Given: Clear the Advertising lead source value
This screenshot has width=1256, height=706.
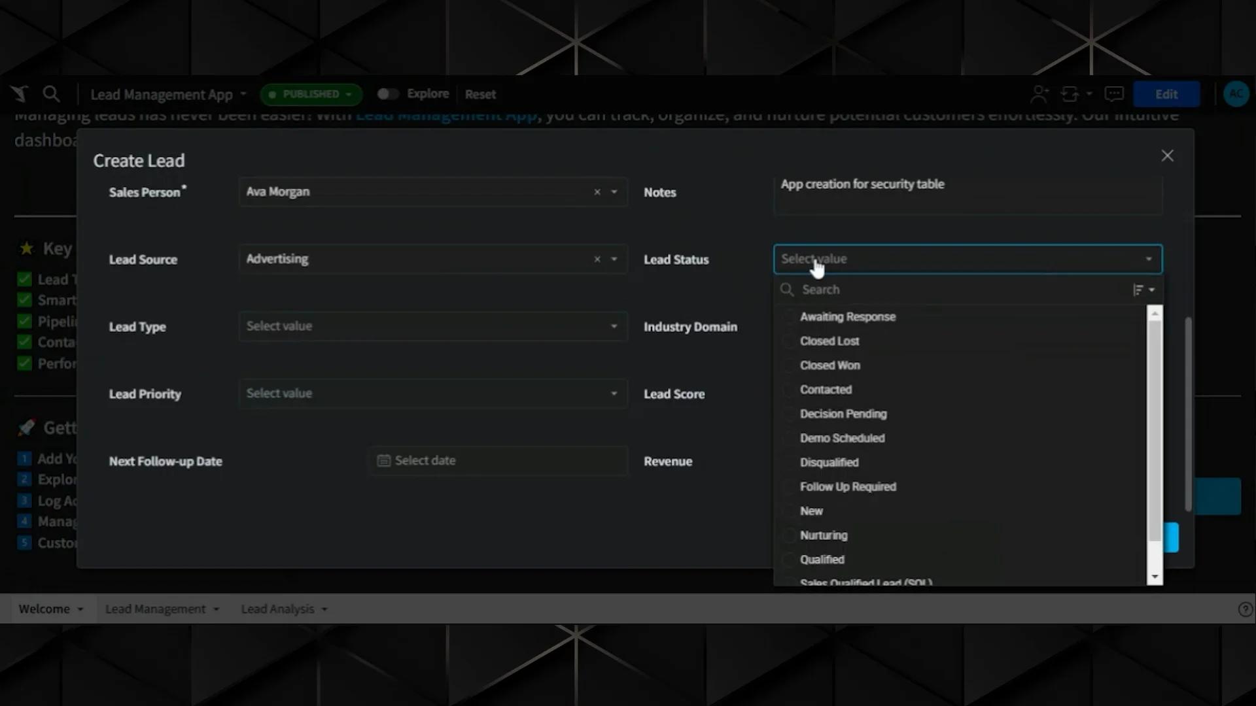Looking at the screenshot, I should coord(597,260).
